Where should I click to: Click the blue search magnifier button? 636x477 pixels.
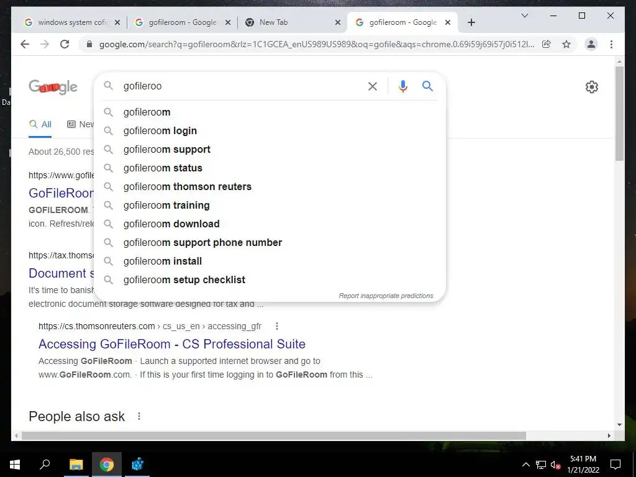[x=427, y=86]
